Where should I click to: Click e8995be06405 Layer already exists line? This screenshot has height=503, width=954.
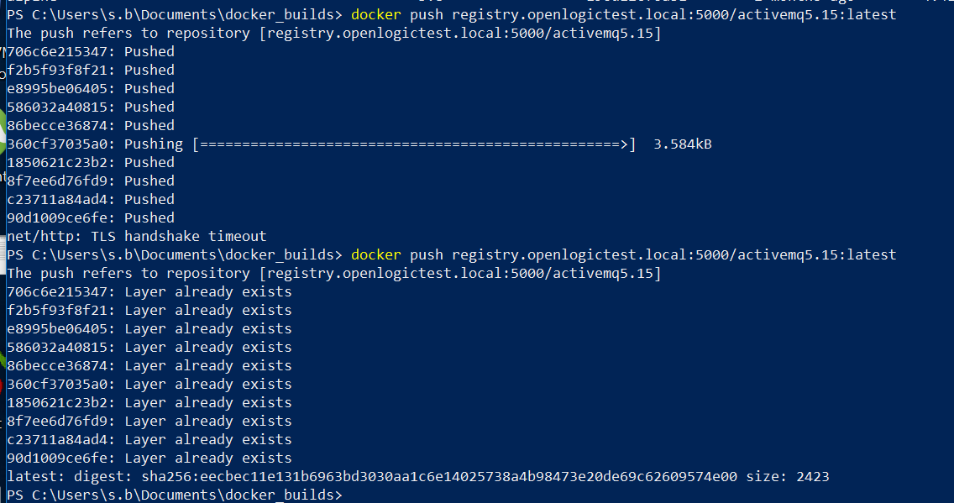point(149,328)
